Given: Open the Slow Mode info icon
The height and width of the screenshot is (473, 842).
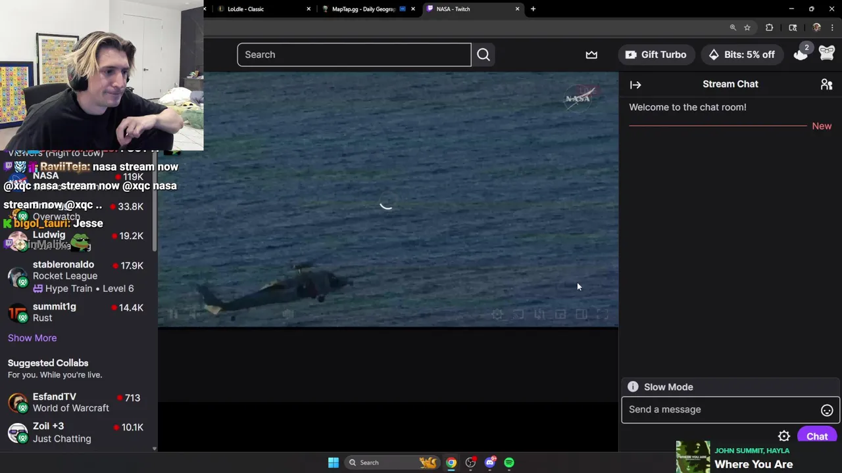Looking at the screenshot, I should point(633,387).
